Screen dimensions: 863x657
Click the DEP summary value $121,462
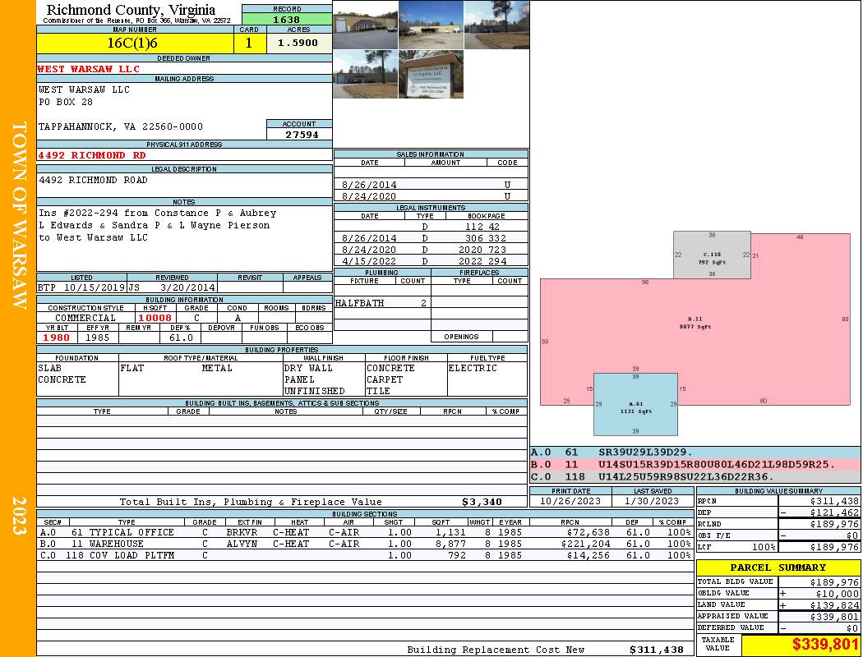pyautogui.click(x=834, y=512)
